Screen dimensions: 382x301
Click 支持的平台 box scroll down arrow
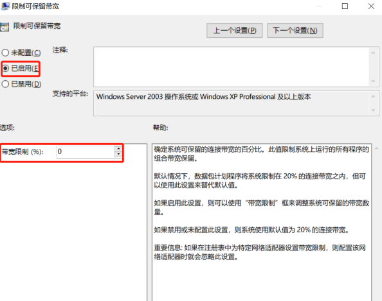[x=373, y=110]
